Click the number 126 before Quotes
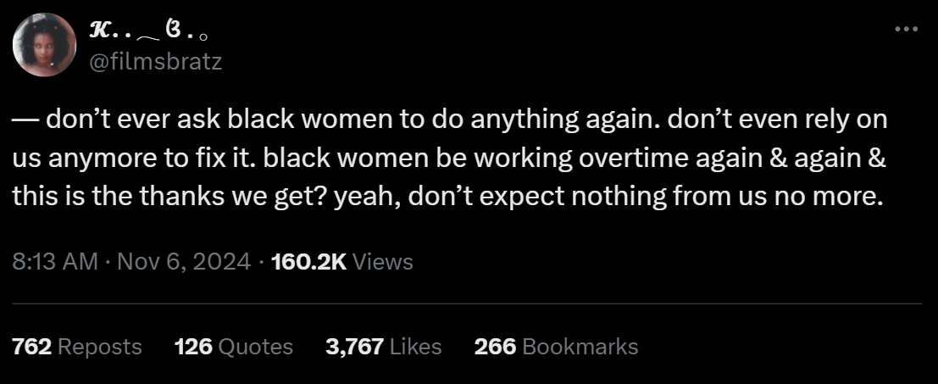The width and height of the screenshot is (938, 384). 191,347
